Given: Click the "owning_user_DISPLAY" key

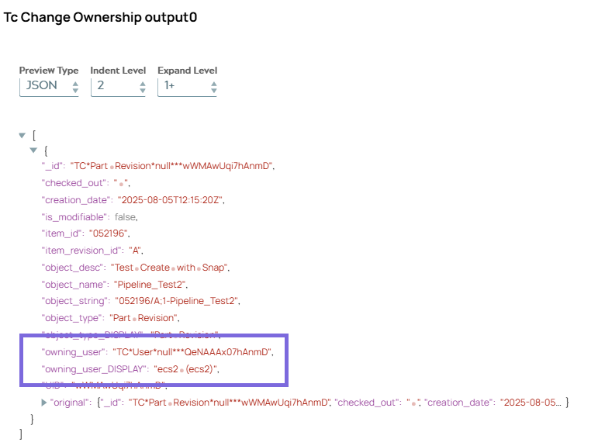Looking at the screenshot, I should click(95, 369).
